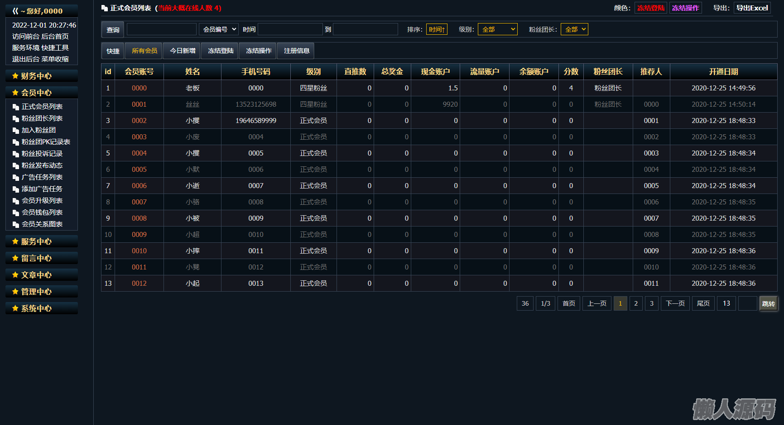Go to the 下一页 page

675,303
